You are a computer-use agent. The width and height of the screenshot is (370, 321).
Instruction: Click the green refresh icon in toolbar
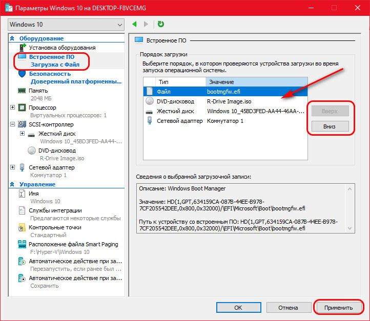pos(161,24)
